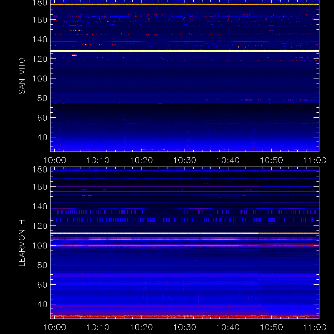This screenshot has width=334, height=334.
Task: Click 11:00 time label under Learmonth plot
Action: tap(315, 327)
